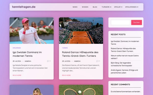Open the tennis rackets on grass thumbnail
The width and height of the screenshot is (153, 95).
81,90
